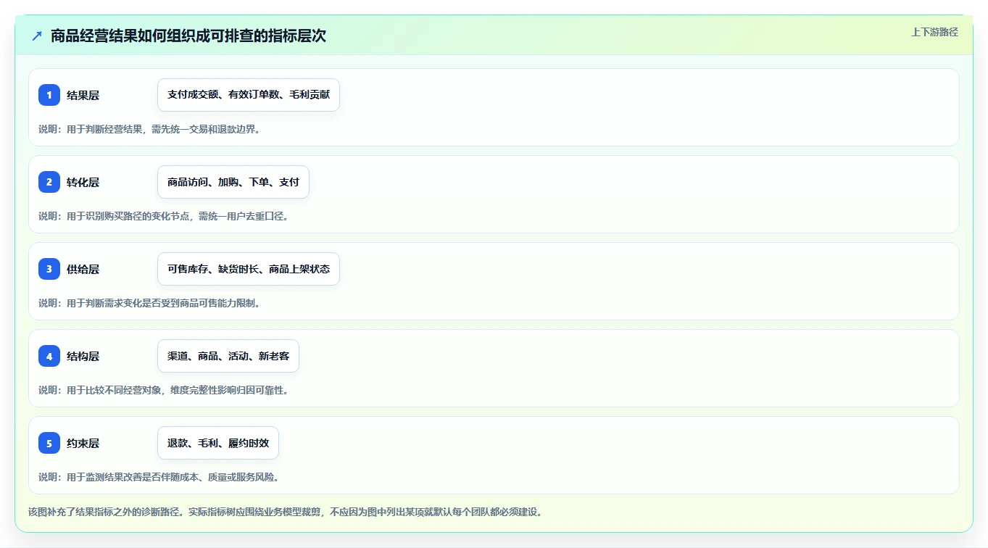This screenshot has width=988, height=548.
Task: Click the number 2 badge for 转化层
Action: point(49,182)
